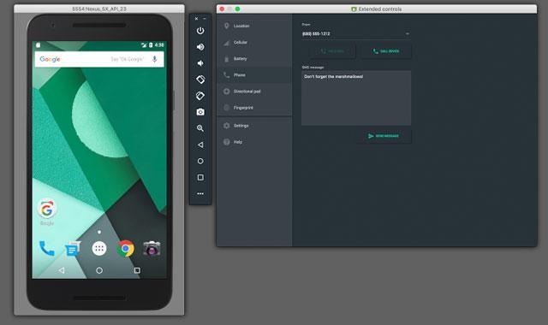This screenshot has height=325, width=548.
Task: Activate the zoom magnifier tool
Action: pyautogui.click(x=200, y=128)
